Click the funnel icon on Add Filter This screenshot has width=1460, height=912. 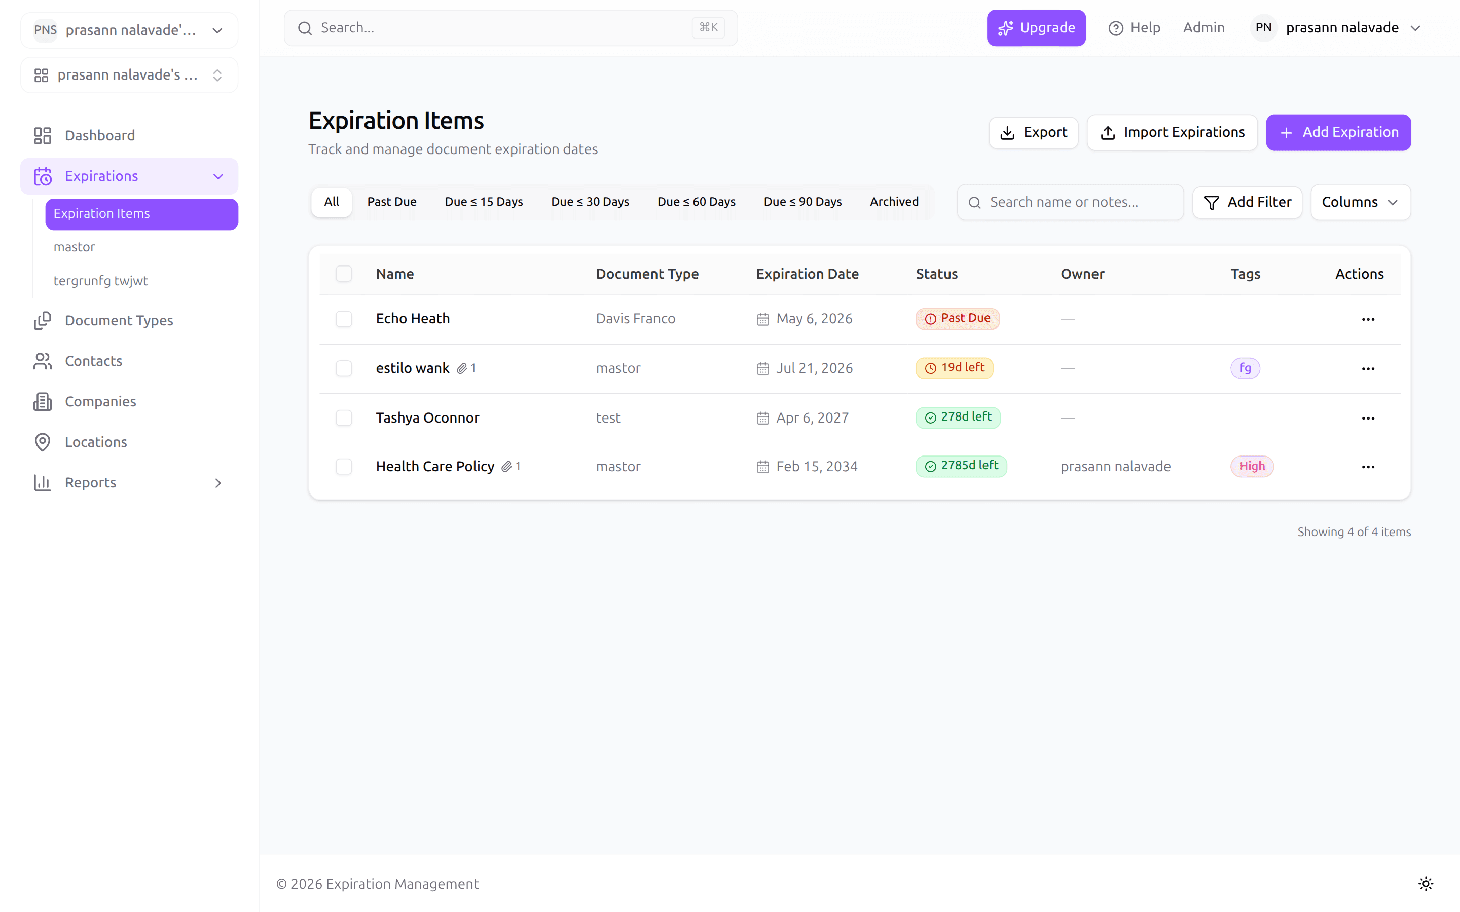pyautogui.click(x=1211, y=203)
